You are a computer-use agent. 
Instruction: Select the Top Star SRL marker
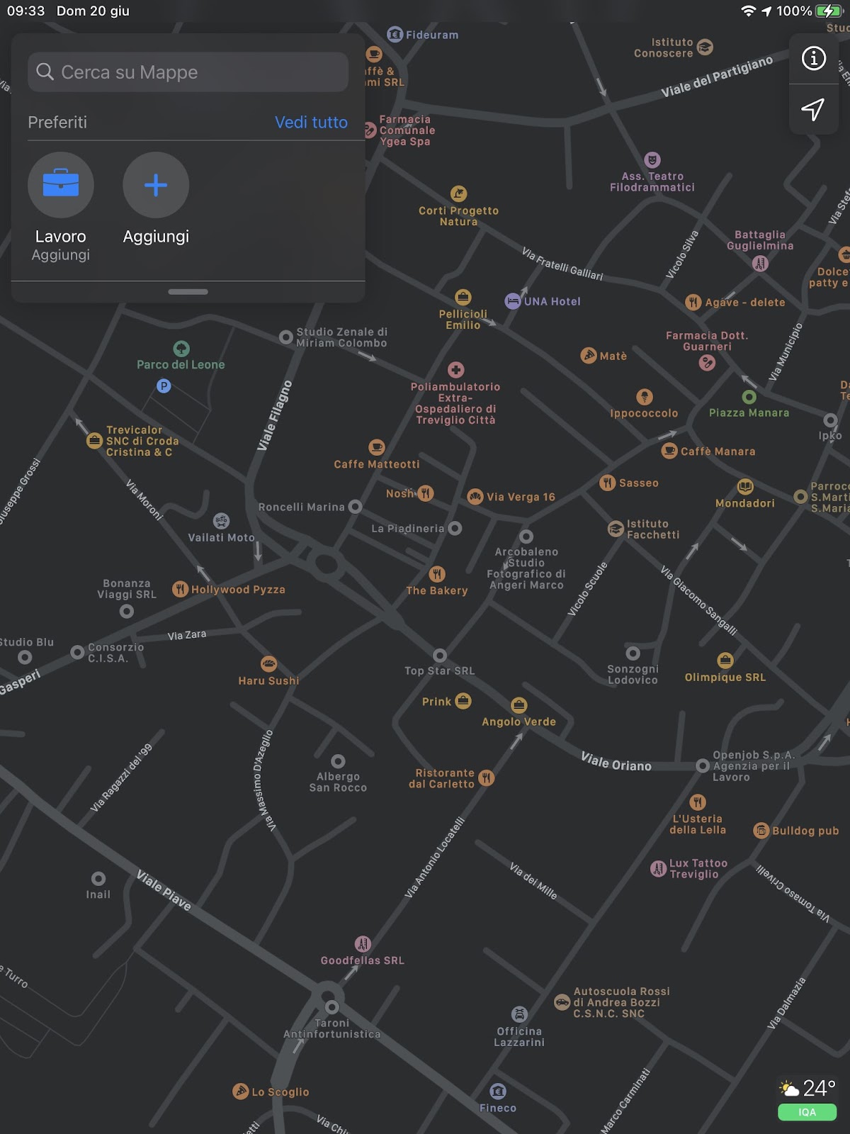(440, 656)
